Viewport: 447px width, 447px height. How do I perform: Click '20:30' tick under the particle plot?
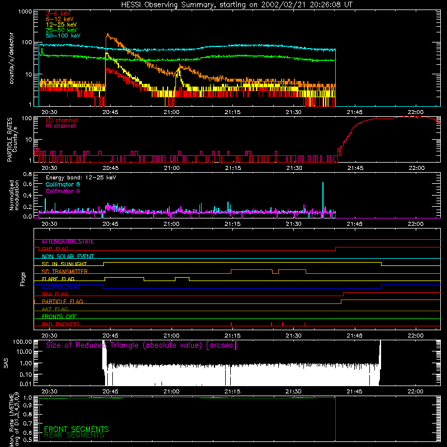pos(49,168)
